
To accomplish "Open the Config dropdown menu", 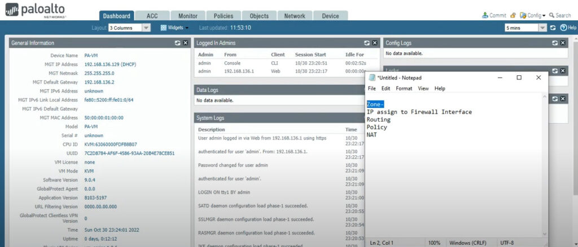I will tap(533, 15).
